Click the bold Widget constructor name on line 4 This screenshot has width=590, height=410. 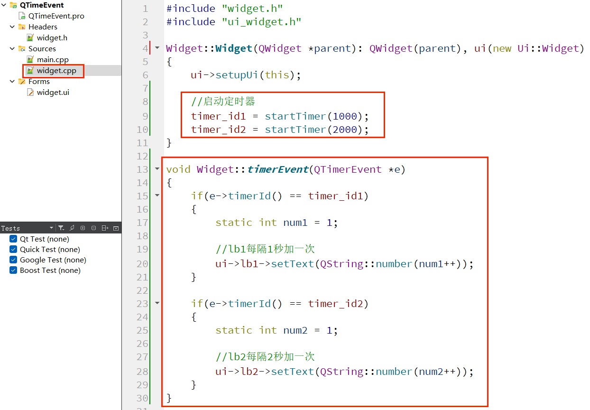(234, 48)
